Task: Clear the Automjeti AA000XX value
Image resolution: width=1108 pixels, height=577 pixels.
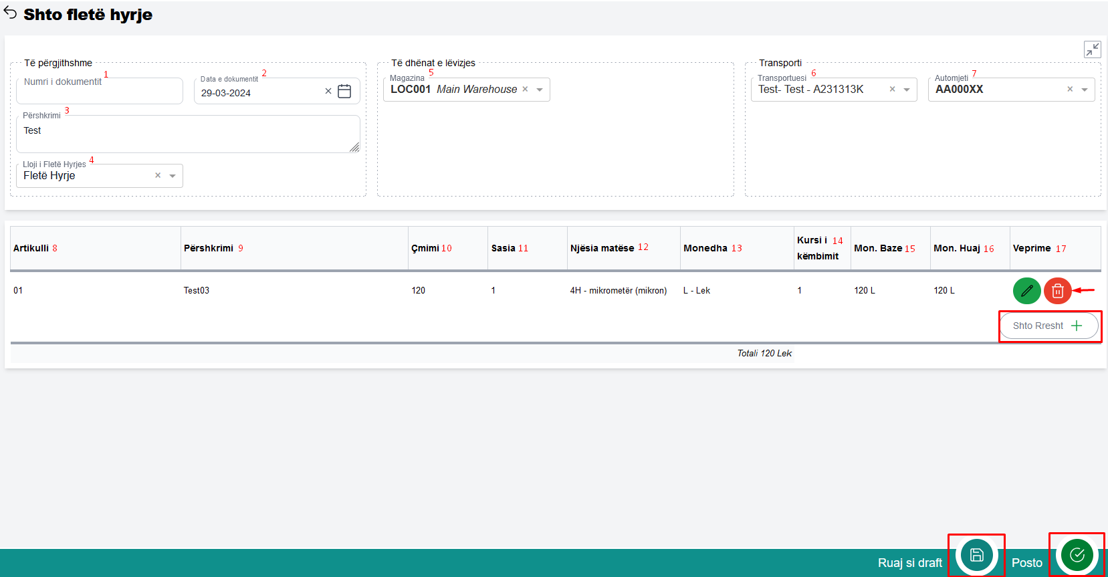Action: 1070,90
